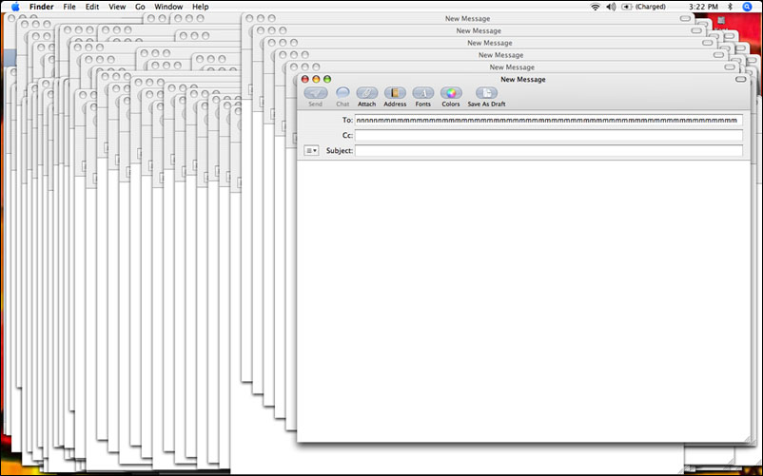Zoom the front New Message window with green button
Viewport: 763px width, 476px height.
(x=327, y=79)
